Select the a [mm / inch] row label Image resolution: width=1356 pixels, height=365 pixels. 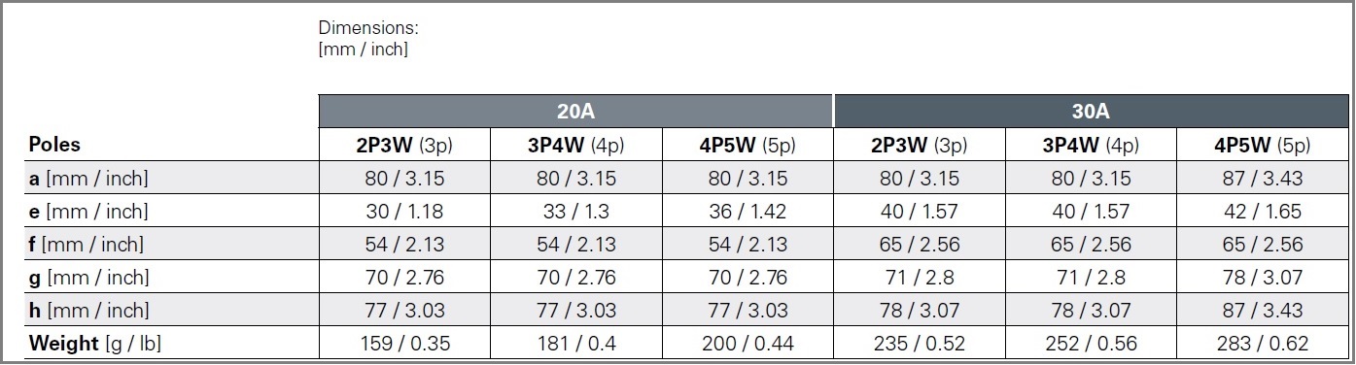pyautogui.click(x=88, y=178)
